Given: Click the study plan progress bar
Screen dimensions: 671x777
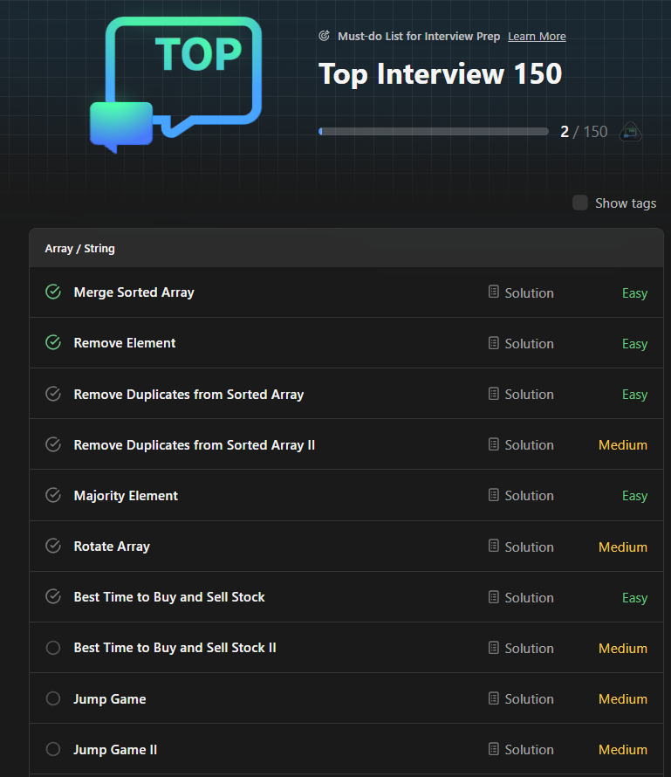Looking at the screenshot, I should click(434, 131).
